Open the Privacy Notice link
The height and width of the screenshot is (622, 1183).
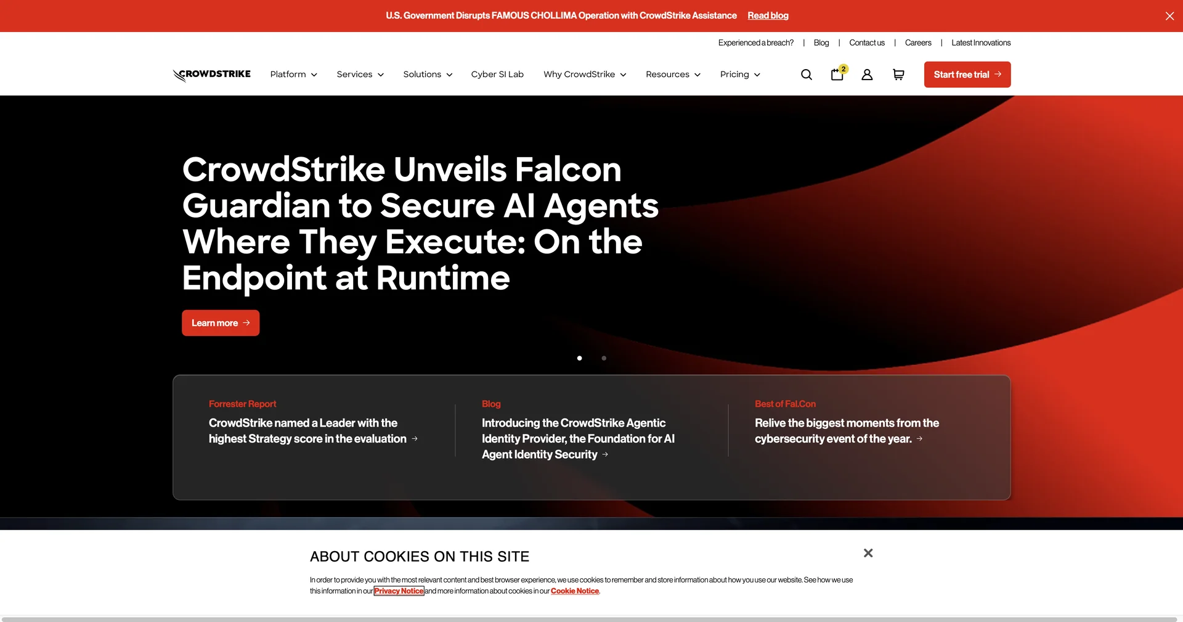[x=399, y=591]
